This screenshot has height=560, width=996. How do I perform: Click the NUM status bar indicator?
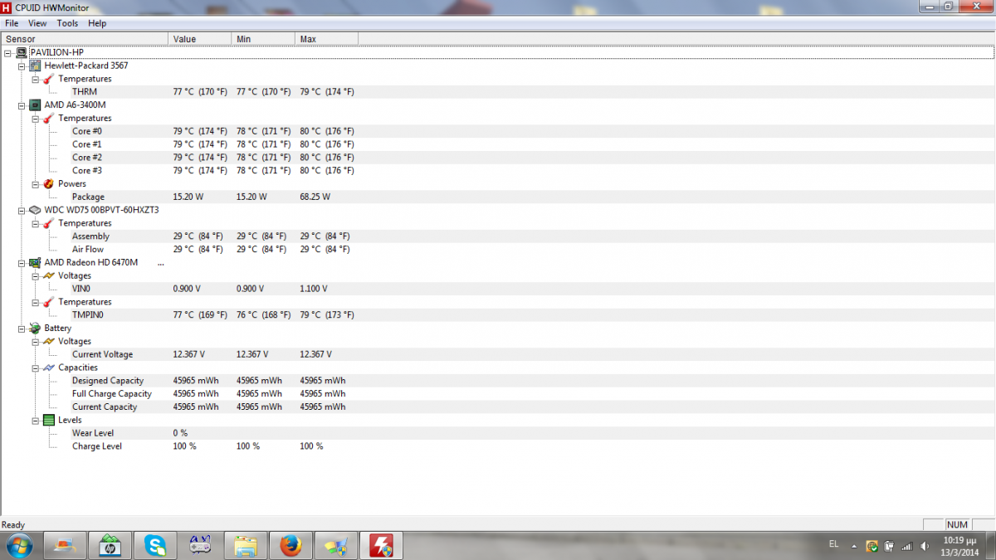coord(957,524)
